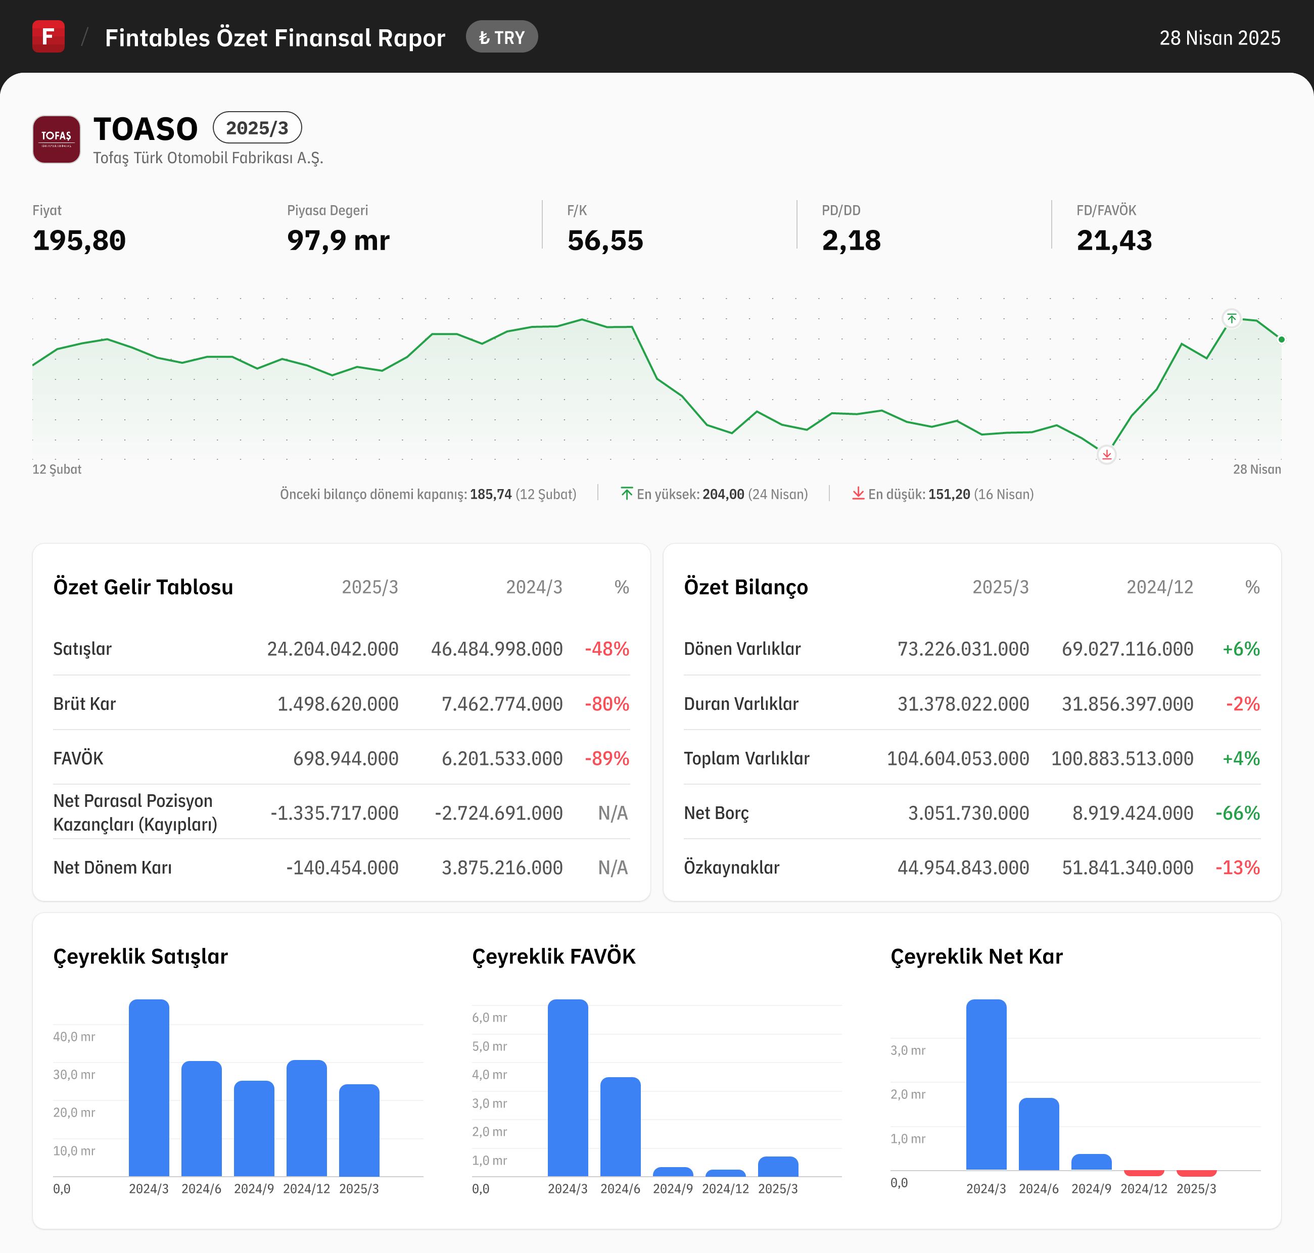
Task: Click the 28 Nisan chart axis label
Action: click(x=1257, y=469)
